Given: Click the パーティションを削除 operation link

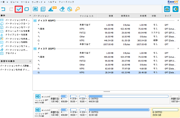Looking at the screenshot, I should (x=16, y=42).
